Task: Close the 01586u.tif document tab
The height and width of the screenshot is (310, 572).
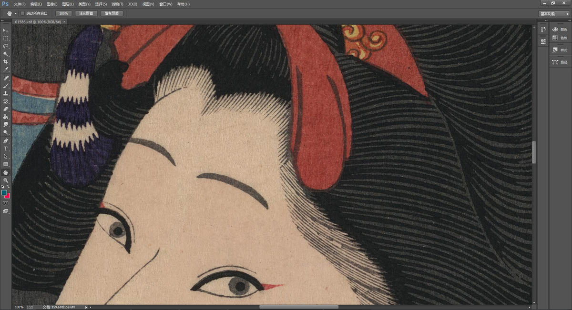Action: [x=65, y=21]
